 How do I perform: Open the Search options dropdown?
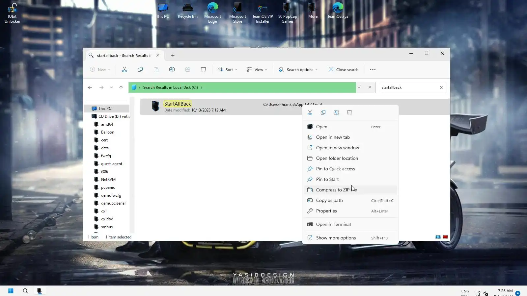[298, 69]
